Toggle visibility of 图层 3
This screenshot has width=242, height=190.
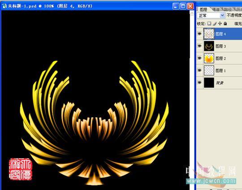pyautogui.click(x=199, y=46)
